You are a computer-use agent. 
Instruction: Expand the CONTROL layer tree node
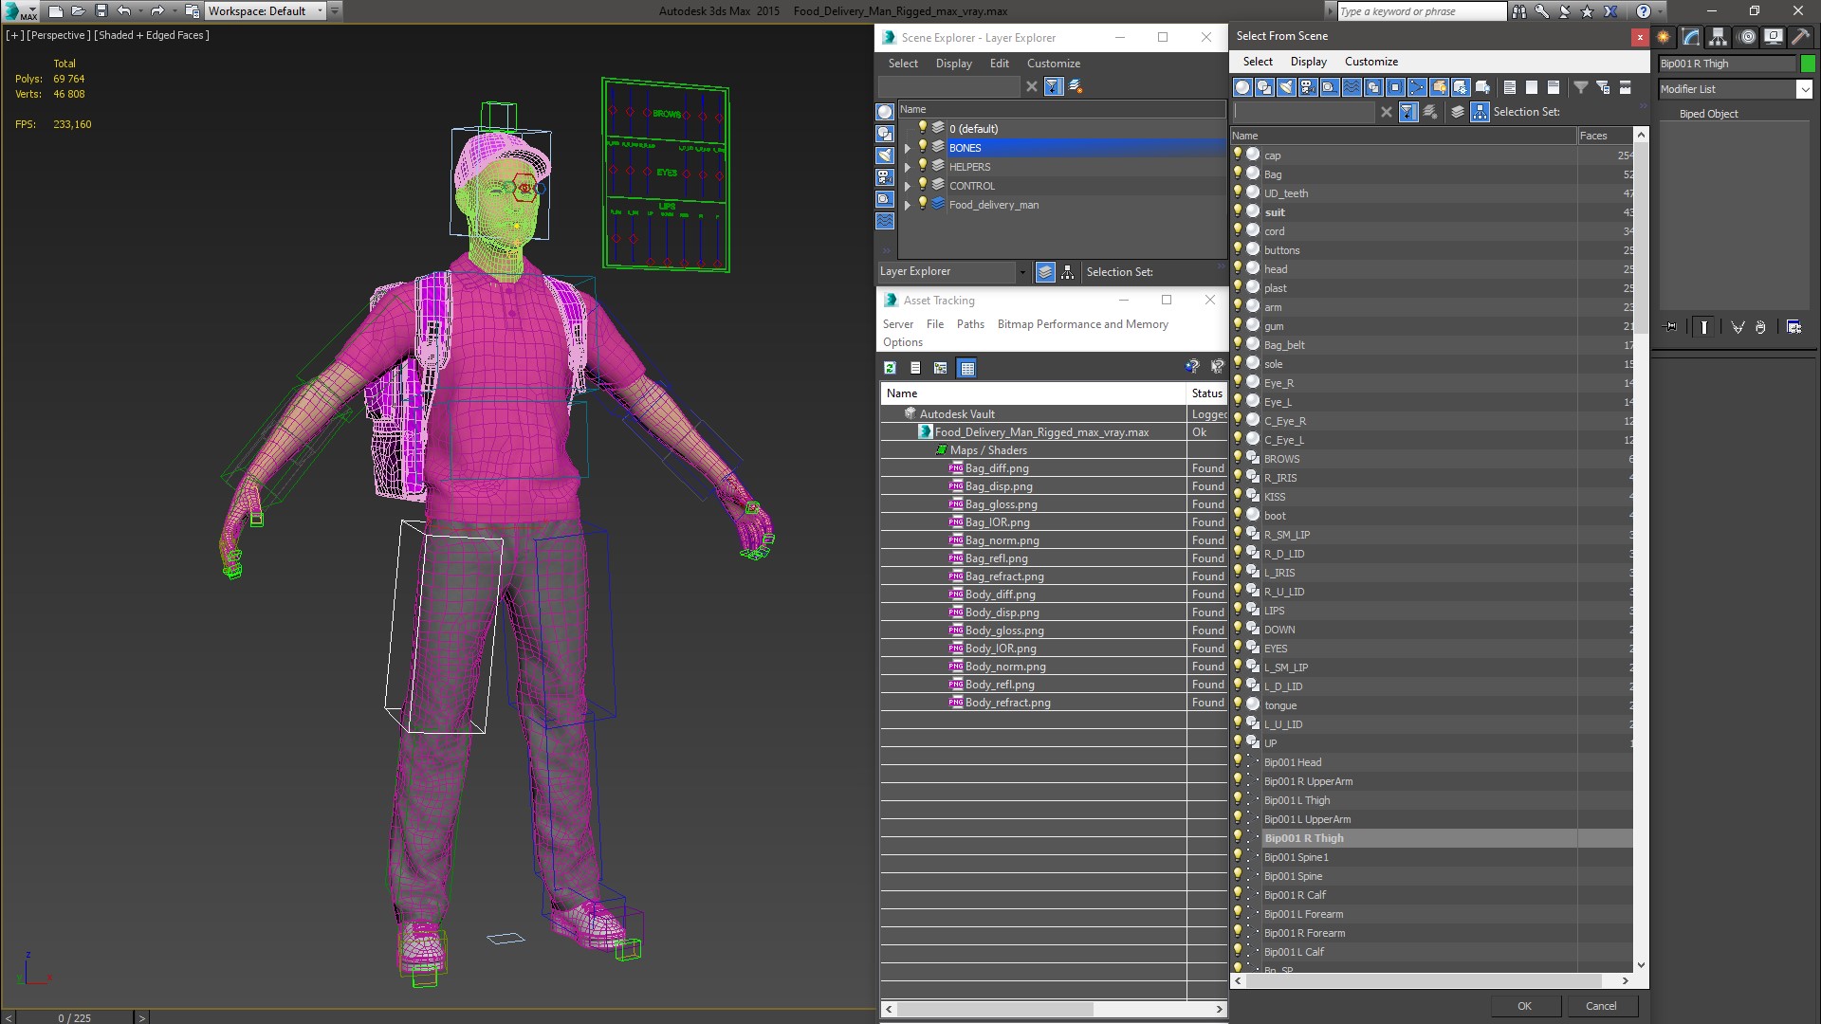coord(908,186)
